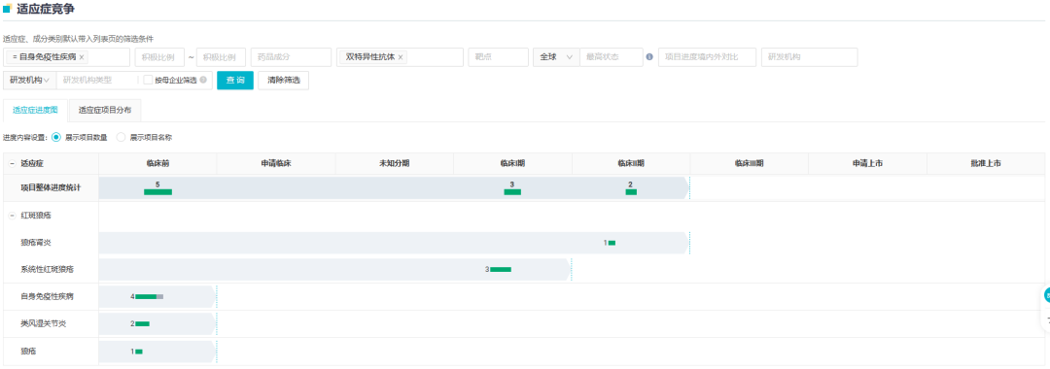Collapse the 红斑狼疮 group

pyautogui.click(x=12, y=216)
